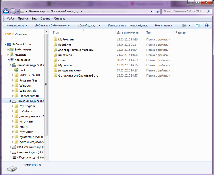The height and width of the screenshot is (175, 214).
Task: Open help via blue question mark icon
Action: [x=206, y=25]
